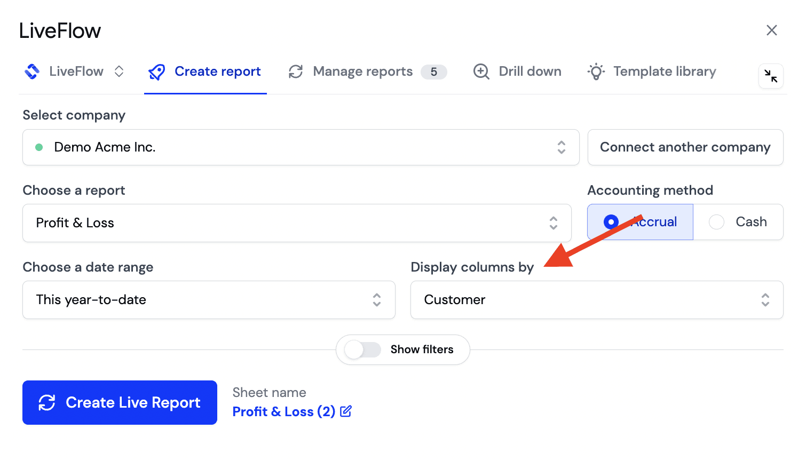Collapse the panel using the corner arrows icon

771,76
